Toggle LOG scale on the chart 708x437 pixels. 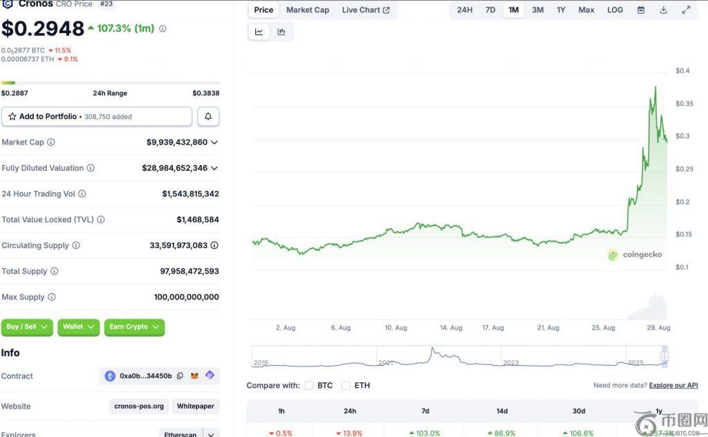[615, 10]
